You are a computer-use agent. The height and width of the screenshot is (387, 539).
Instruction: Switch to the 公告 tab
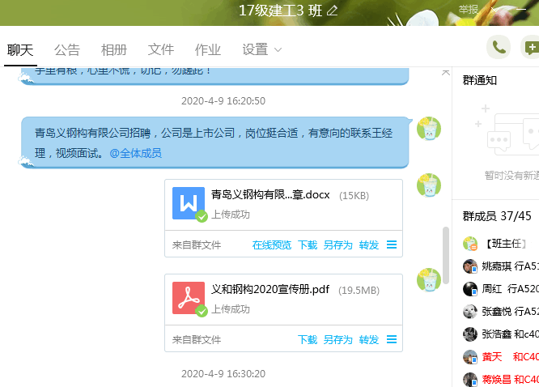click(67, 50)
